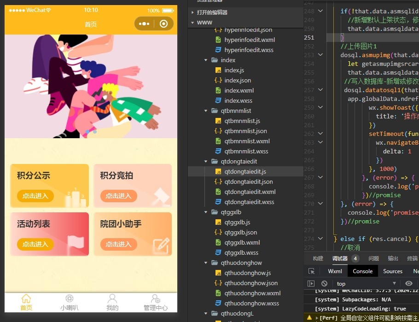Fold code at line 259
The width and height of the screenshot is (419, 322).
click(x=320, y=107)
